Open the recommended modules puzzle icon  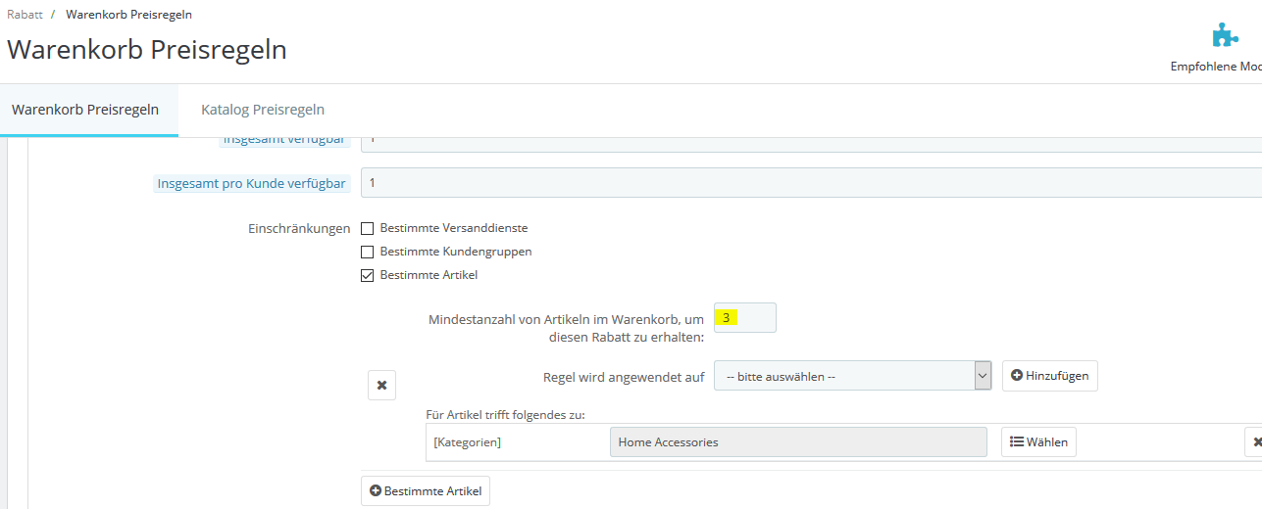coord(1224,36)
